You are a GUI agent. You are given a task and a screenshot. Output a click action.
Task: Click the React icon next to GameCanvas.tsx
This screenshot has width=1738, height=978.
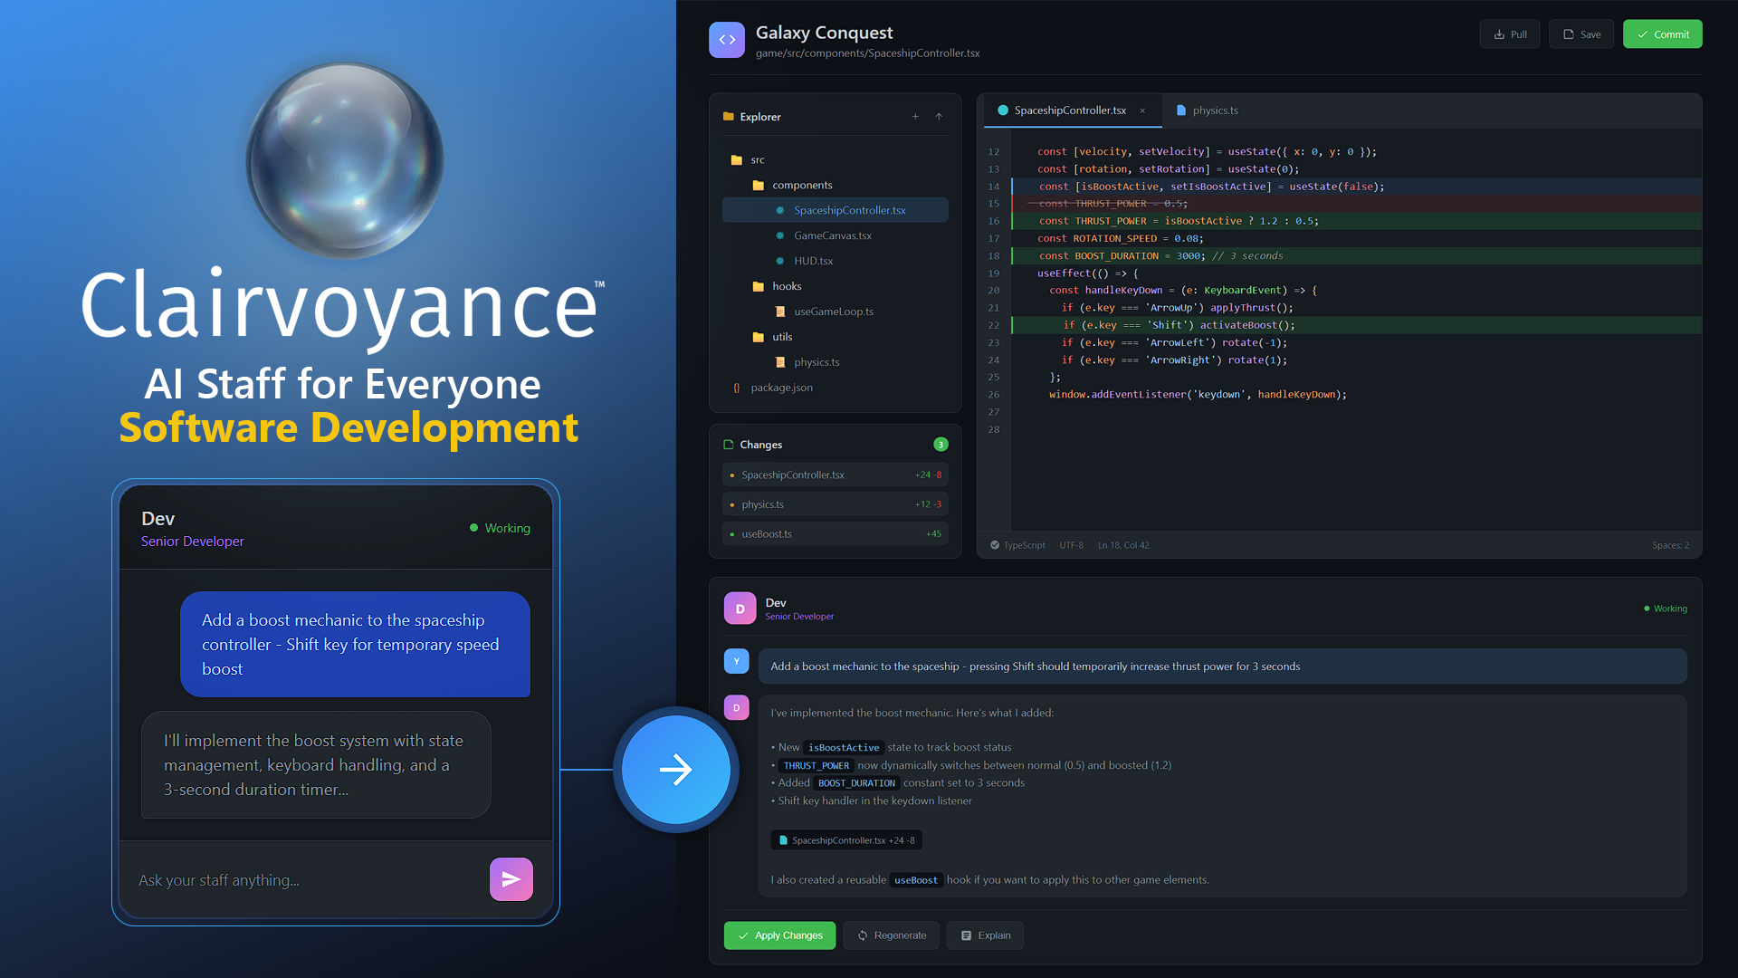780,235
